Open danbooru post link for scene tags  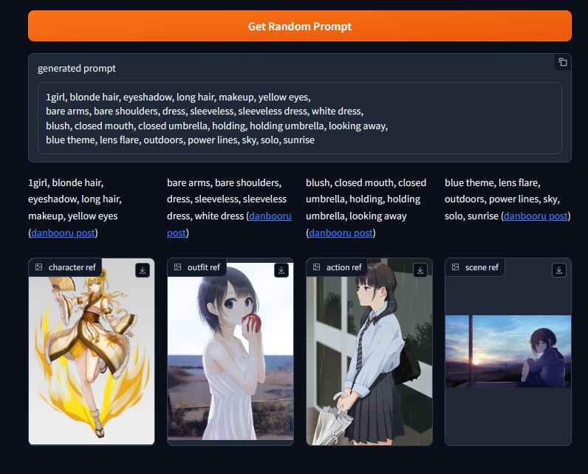click(536, 216)
